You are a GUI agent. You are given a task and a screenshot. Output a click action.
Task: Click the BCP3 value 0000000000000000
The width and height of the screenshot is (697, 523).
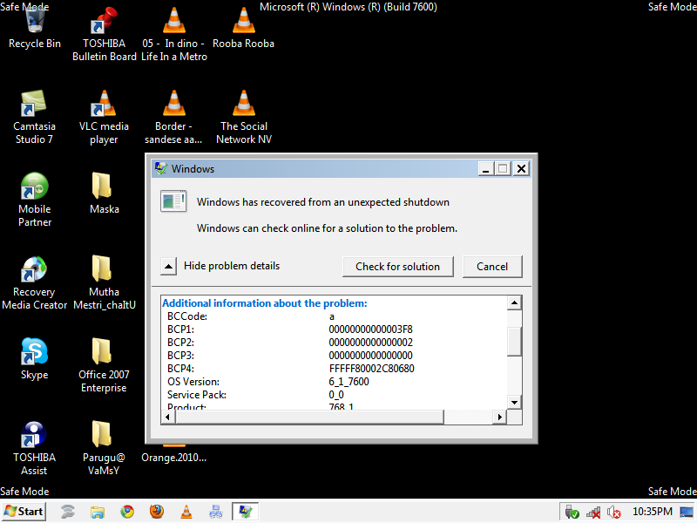coord(371,356)
